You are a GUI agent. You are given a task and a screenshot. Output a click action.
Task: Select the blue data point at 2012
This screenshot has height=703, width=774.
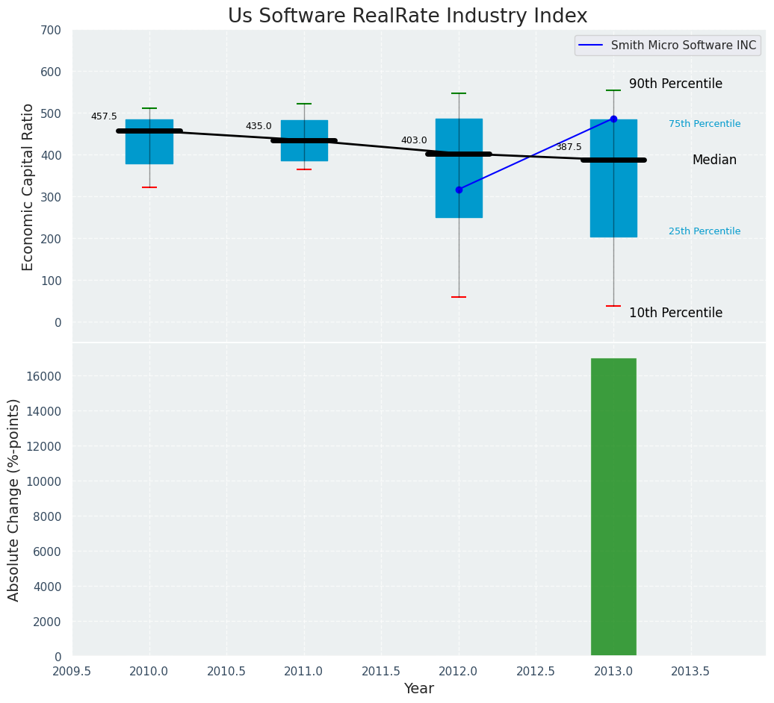pos(459,190)
